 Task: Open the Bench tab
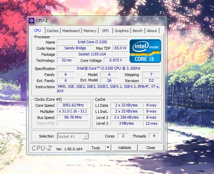click(138, 31)
